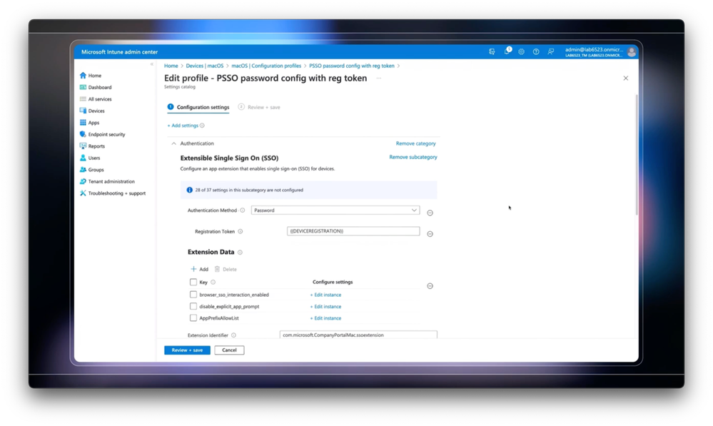The image size is (713, 426).
Task: Click the Devices icon in the sidebar
Action: (x=83, y=111)
